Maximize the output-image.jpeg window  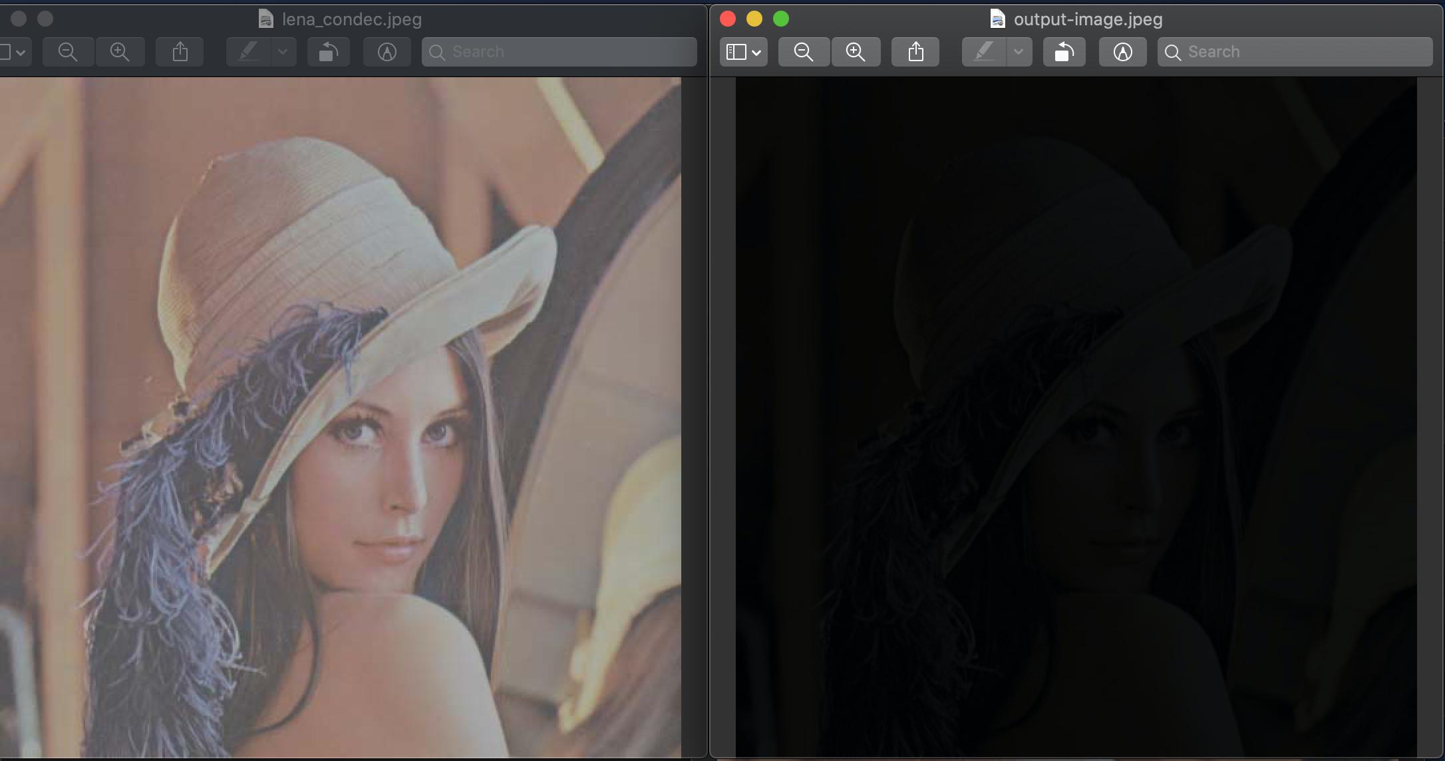781,19
